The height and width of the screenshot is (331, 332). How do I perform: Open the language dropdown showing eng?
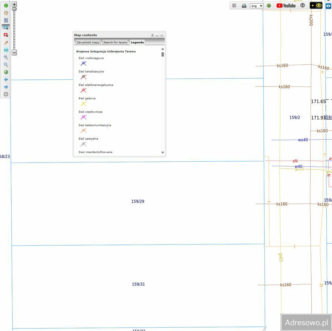(x=256, y=6)
